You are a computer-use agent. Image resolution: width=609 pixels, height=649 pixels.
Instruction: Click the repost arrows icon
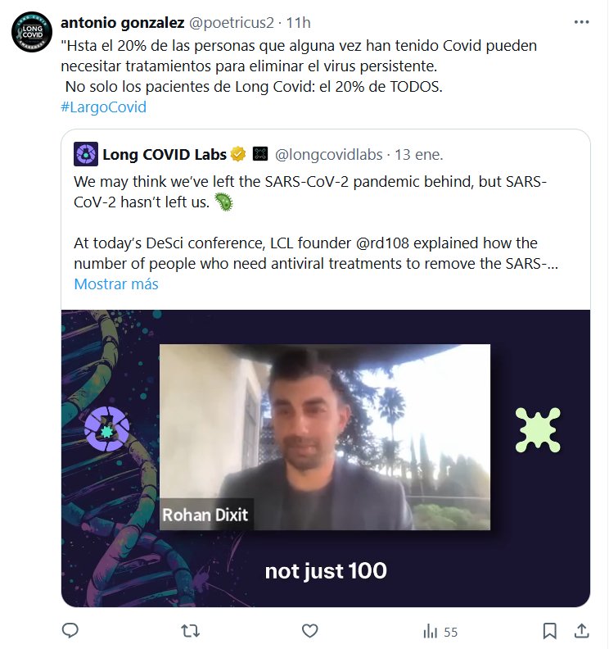pos(190,631)
